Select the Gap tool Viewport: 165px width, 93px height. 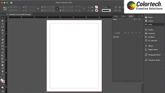(3, 27)
